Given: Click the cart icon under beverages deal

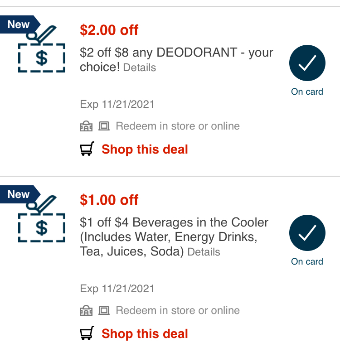Looking at the screenshot, I should (x=87, y=333).
